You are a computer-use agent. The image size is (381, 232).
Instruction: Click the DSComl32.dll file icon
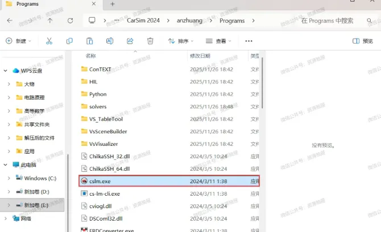coord(84,218)
